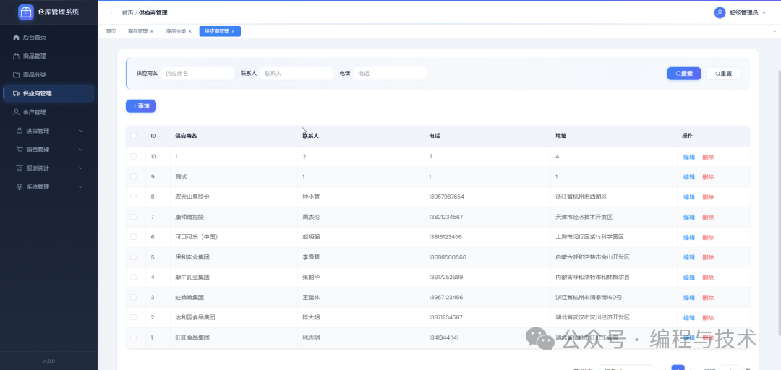Image resolution: width=781 pixels, height=370 pixels.
Task: Click the phone number 13957987654
Action: click(x=446, y=197)
